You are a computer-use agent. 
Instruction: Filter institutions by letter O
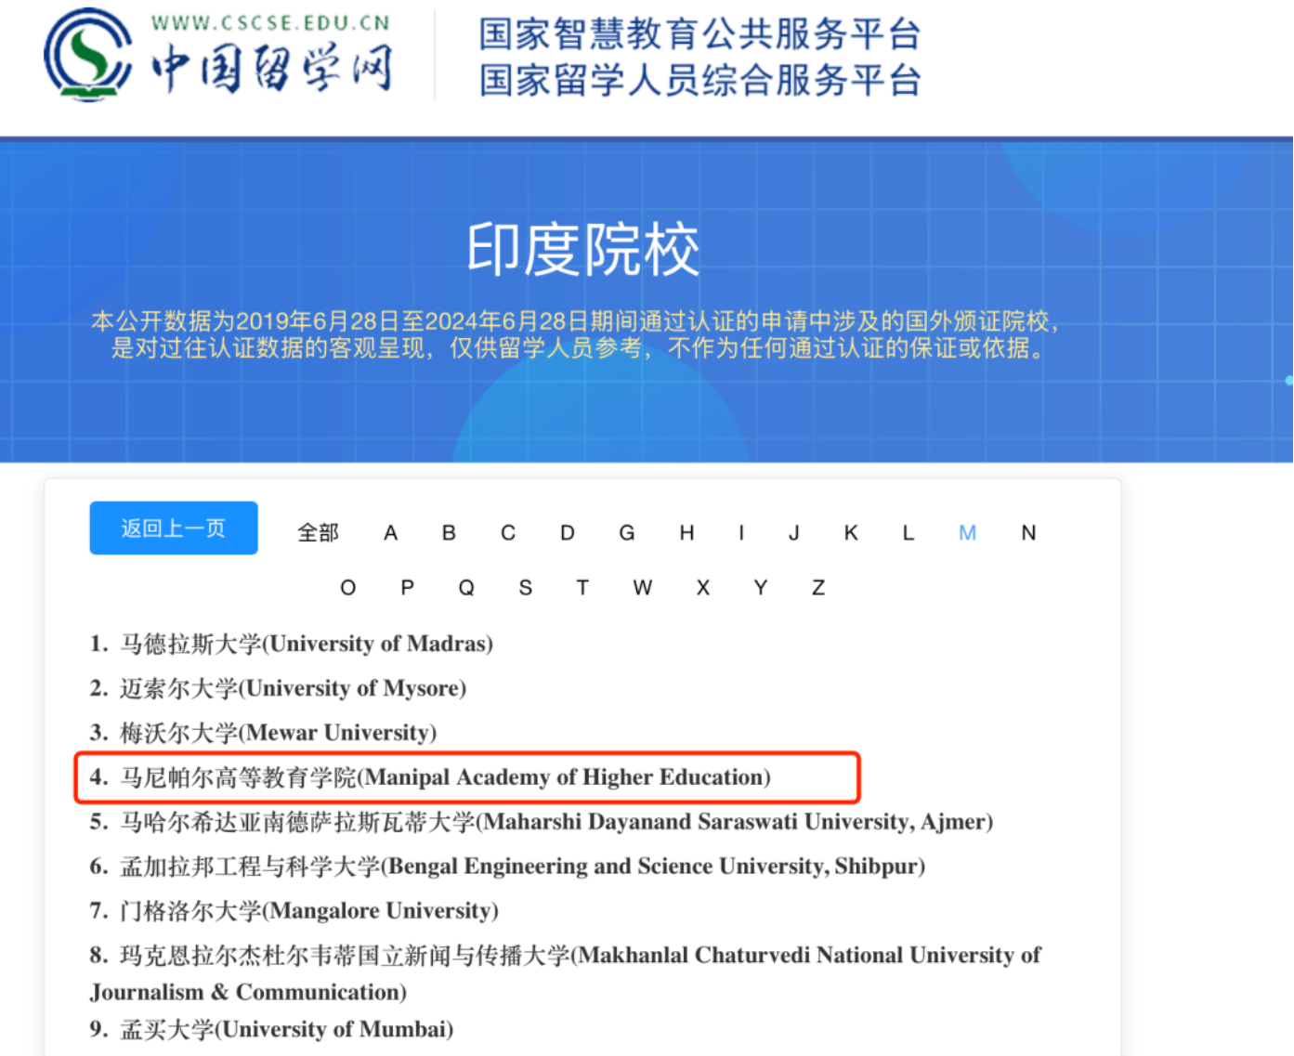(348, 588)
